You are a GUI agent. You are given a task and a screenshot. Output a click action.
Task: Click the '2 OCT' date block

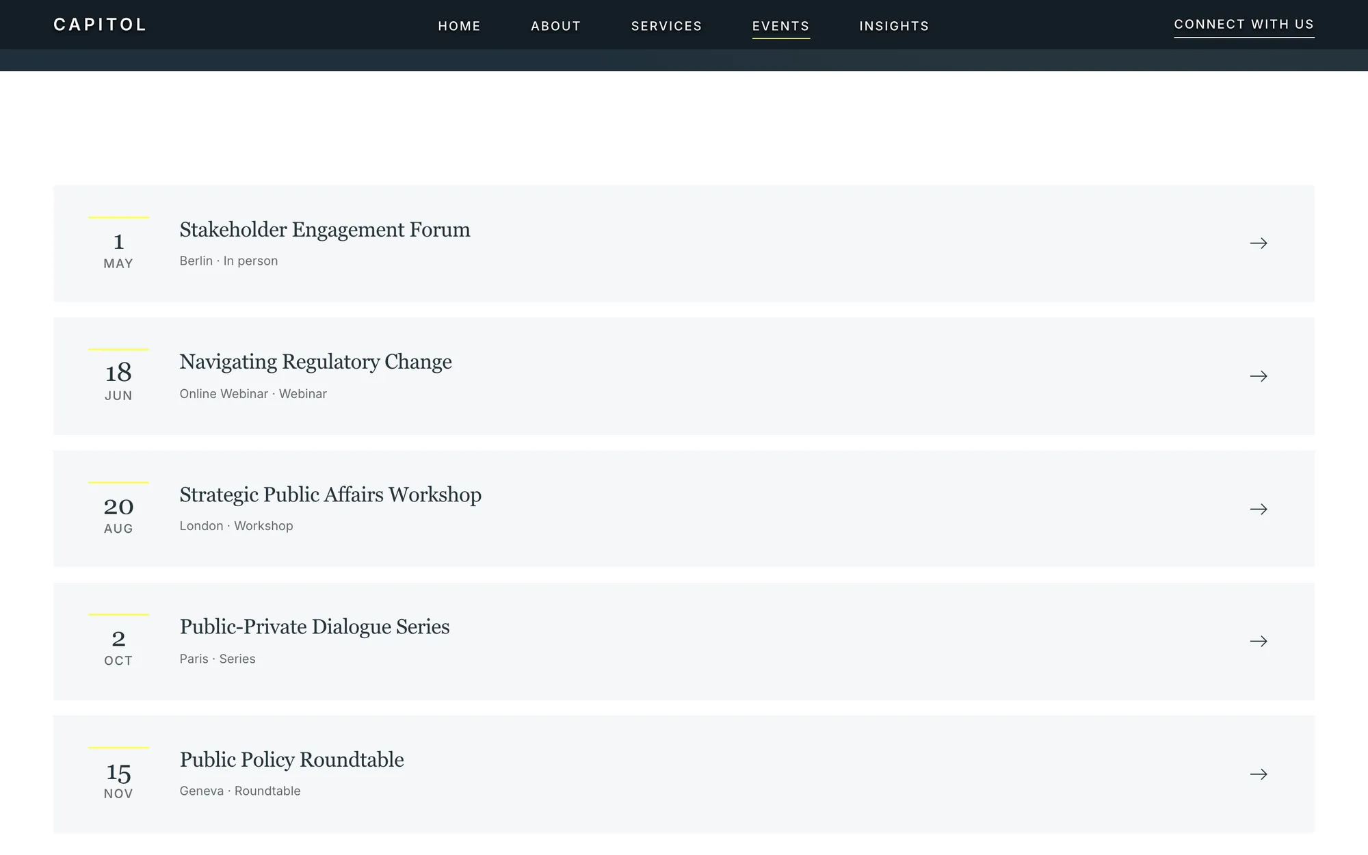pyautogui.click(x=118, y=642)
